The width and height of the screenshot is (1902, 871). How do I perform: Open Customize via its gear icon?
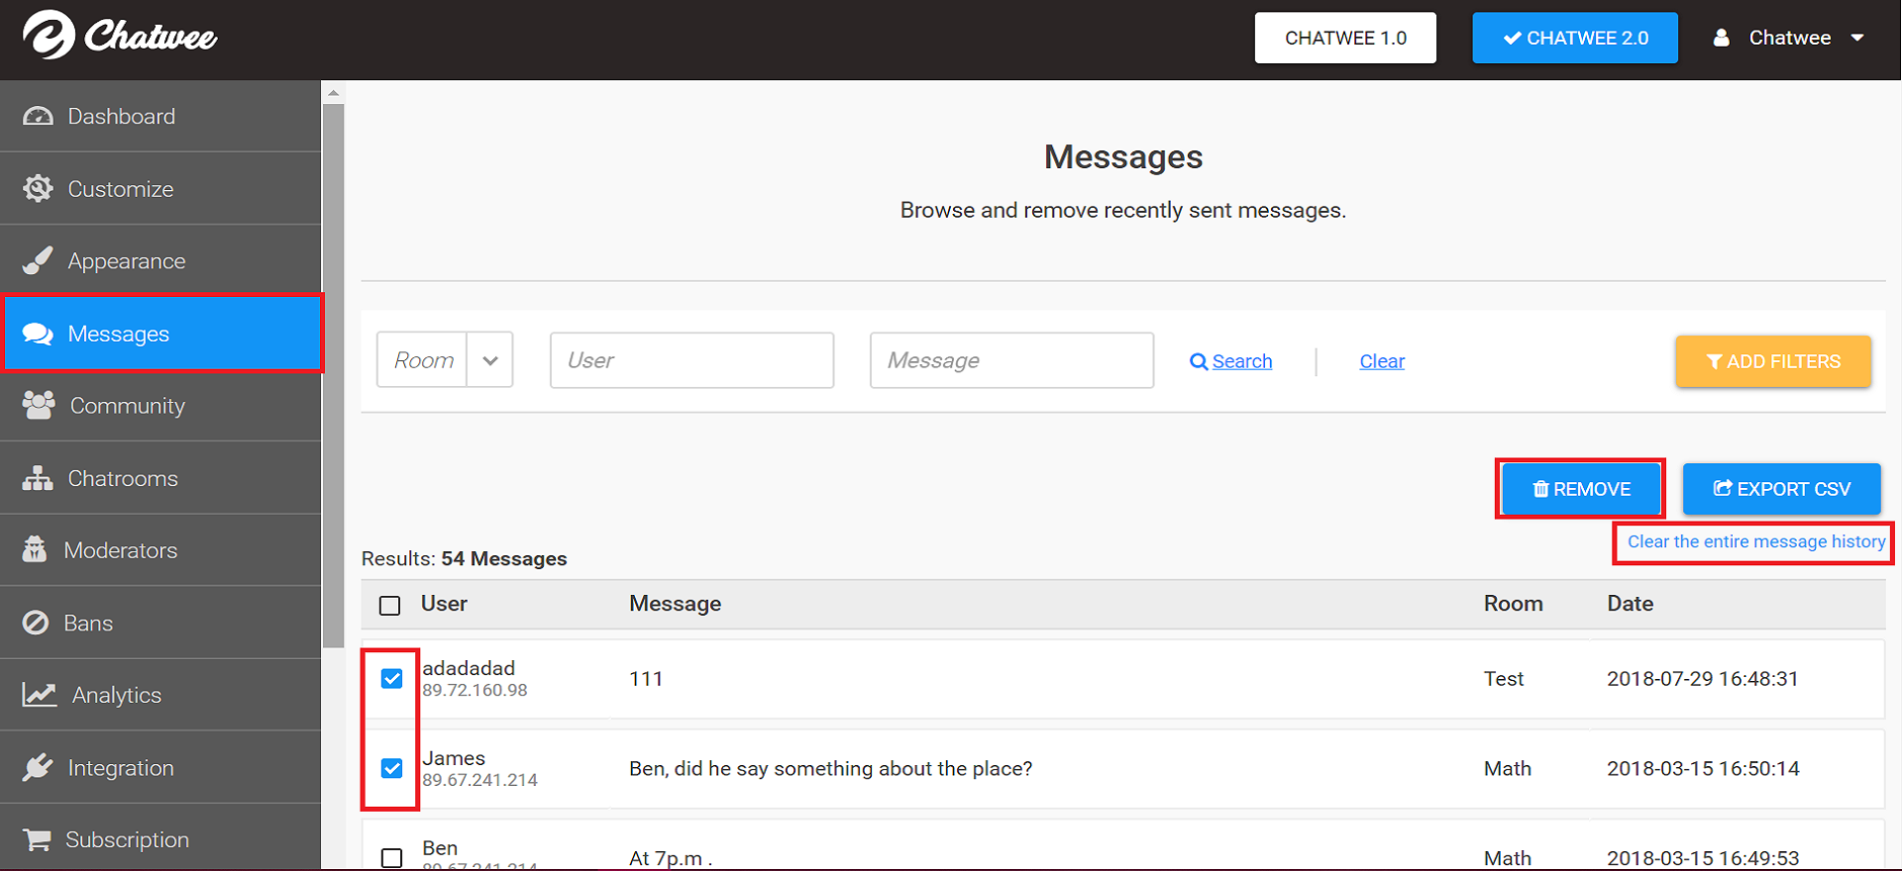tap(38, 188)
